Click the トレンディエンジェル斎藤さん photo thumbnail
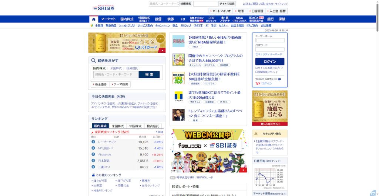This screenshot has height=196, width=379. click(x=178, y=115)
